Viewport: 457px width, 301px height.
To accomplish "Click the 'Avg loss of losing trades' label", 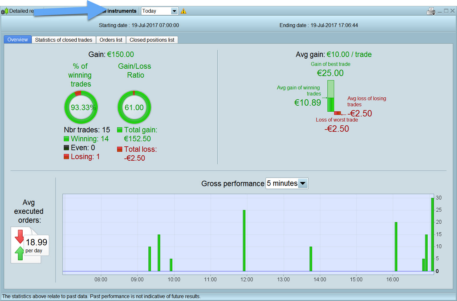I will click(x=367, y=101).
